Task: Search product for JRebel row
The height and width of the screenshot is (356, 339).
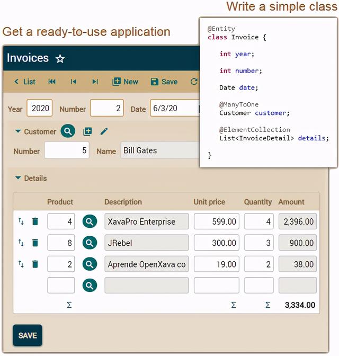Action: (90, 243)
